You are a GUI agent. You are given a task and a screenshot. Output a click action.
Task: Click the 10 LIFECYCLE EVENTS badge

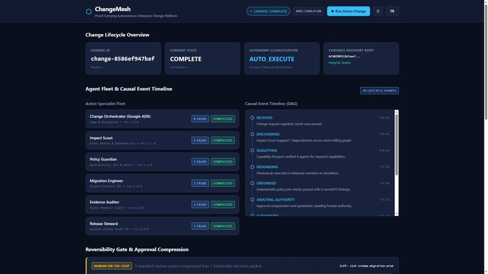pyautogui.click(x=380, y=91)
